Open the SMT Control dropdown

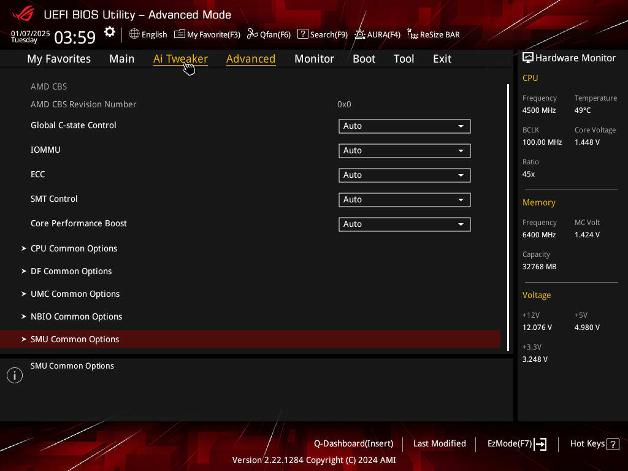405,199
